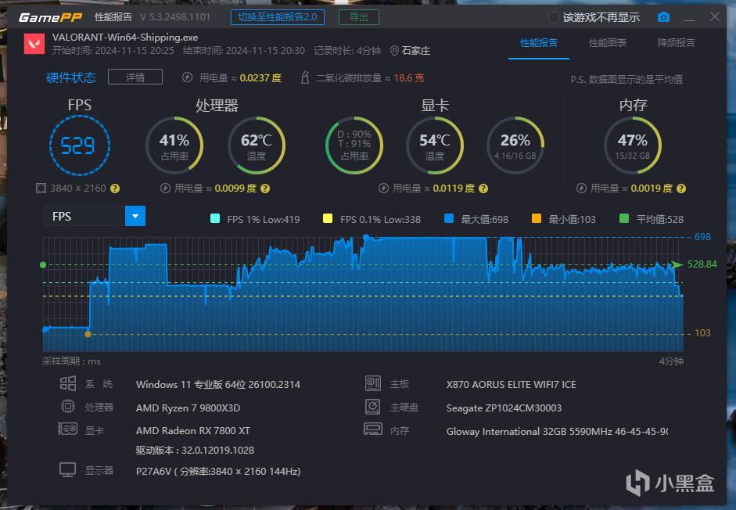
Task: Click the X870 AORUS ELITE WIFI7 ICE text
Action: tap(512, 385)
